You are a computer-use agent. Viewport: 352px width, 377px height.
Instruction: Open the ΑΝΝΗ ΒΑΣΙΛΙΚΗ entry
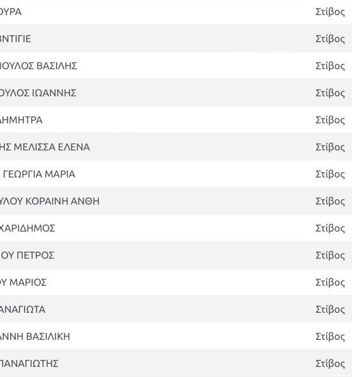point(35,336)
